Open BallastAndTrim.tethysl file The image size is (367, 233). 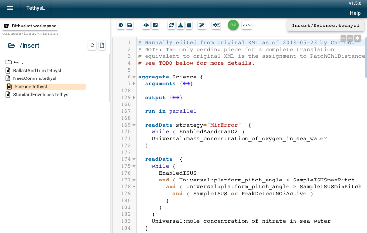[33, 71]
